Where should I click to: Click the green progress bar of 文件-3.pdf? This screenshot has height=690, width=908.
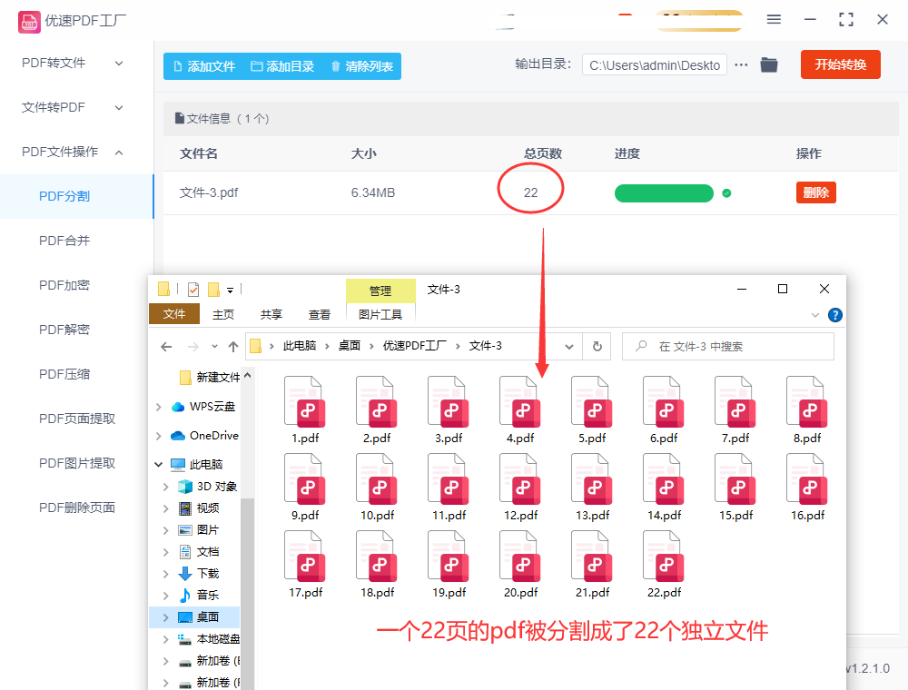click(x=664, y=193)
